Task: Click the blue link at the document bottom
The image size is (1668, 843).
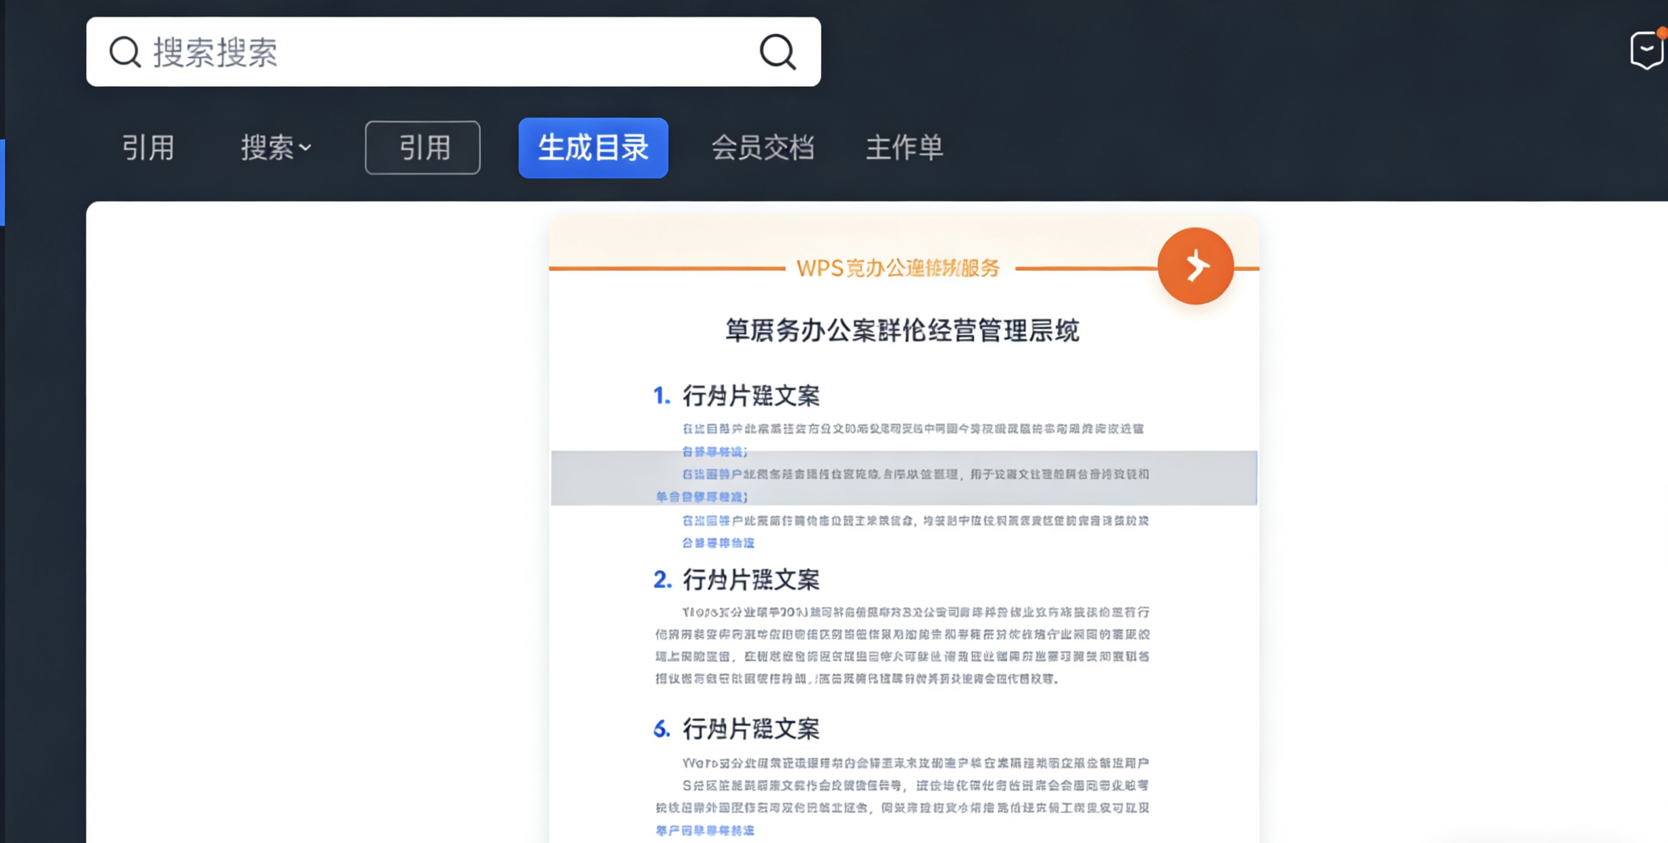Action: click(x=705, y=830)
